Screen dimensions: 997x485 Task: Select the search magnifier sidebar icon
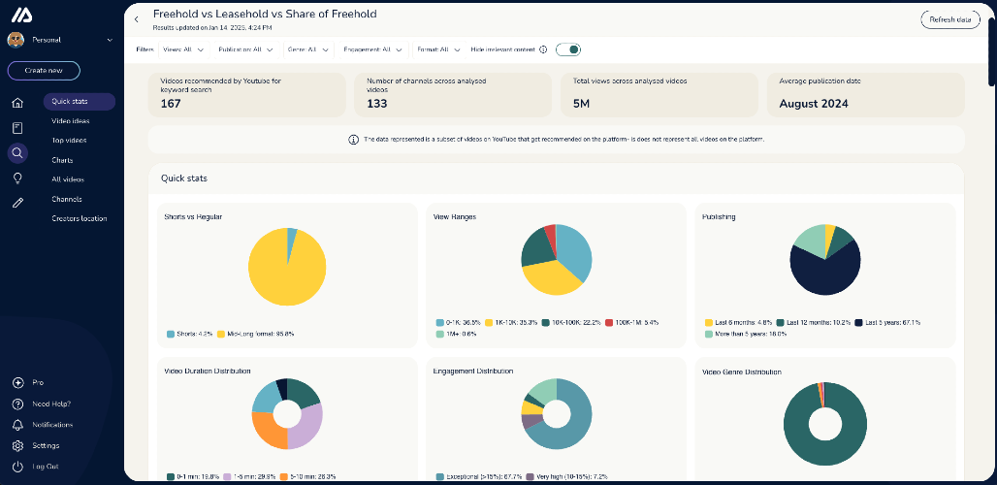[x=17, y=152]
